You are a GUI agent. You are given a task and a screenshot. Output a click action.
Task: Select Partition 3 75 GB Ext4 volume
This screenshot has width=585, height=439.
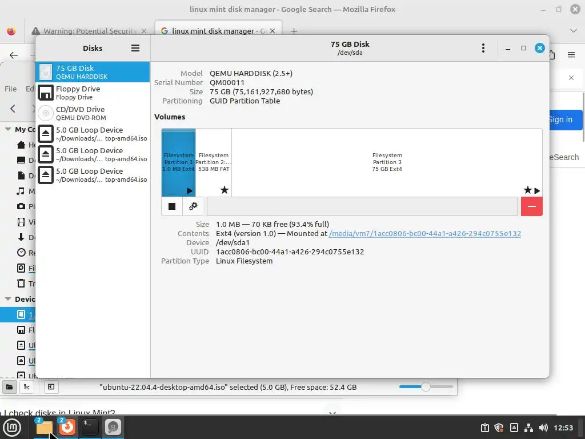coord(387,162)
